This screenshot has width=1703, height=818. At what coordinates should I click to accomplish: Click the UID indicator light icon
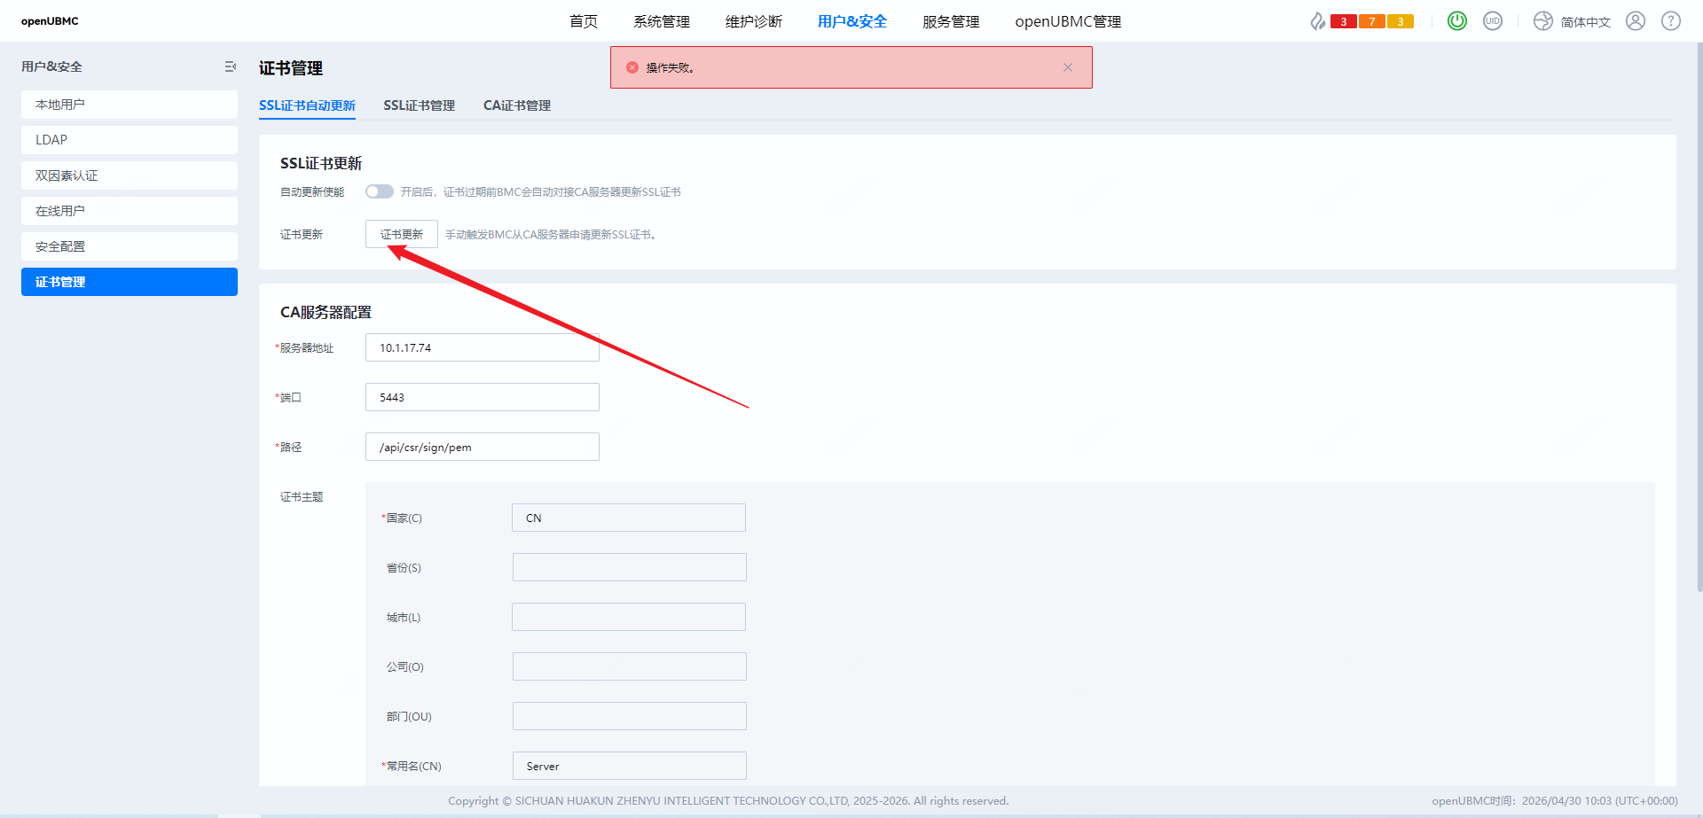pos(1493,20)
